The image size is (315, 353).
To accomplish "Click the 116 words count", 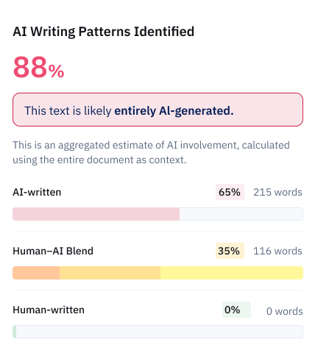I will (277, 251).
